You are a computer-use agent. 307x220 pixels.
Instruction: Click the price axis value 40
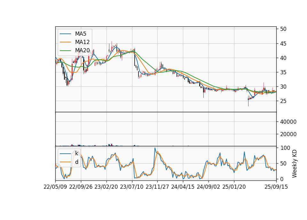coord(283,58)
